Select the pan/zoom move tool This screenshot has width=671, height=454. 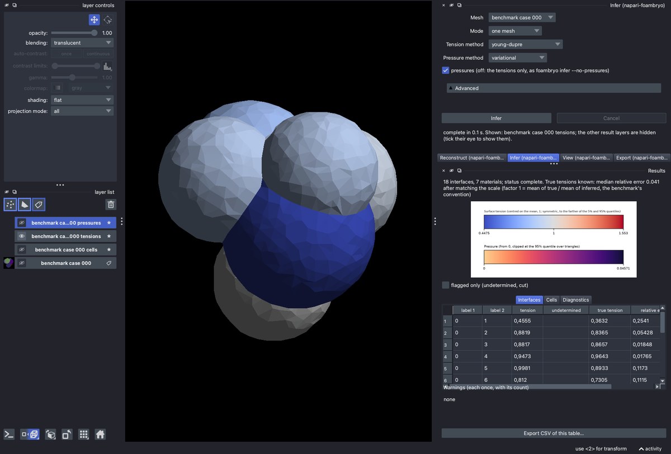[94, 20]
